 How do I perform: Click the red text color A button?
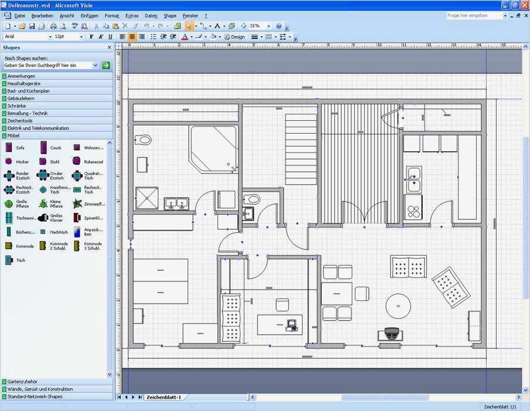185,36
